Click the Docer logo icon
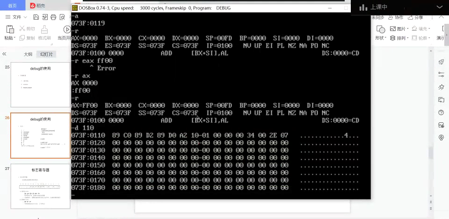 tap(33, 6)
